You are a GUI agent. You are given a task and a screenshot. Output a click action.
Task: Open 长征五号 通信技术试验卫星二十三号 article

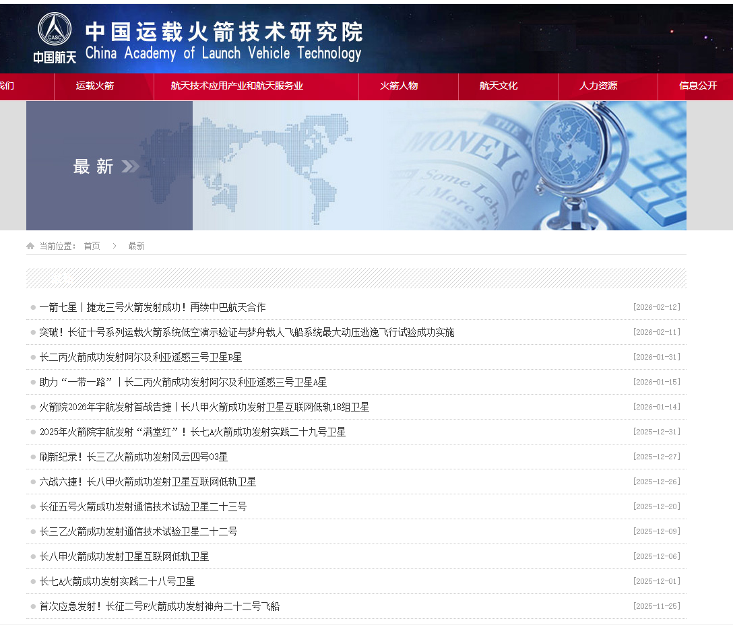(x=143, y=506)
